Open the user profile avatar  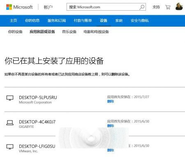point(179,7)
